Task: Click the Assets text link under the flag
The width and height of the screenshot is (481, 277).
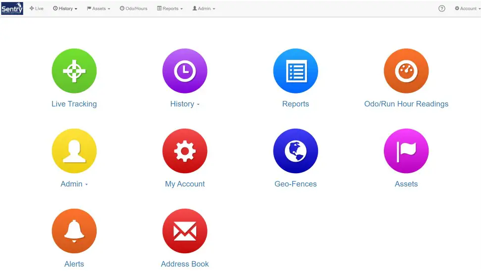Action: coord(406,184)
